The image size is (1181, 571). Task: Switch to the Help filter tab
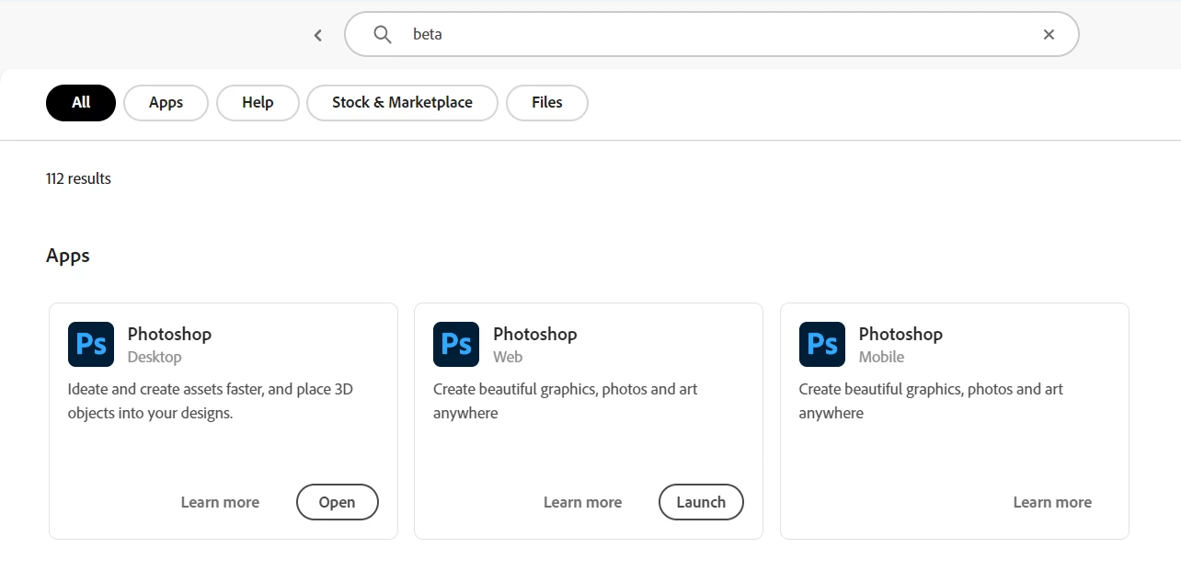click(x=258, y=103)
